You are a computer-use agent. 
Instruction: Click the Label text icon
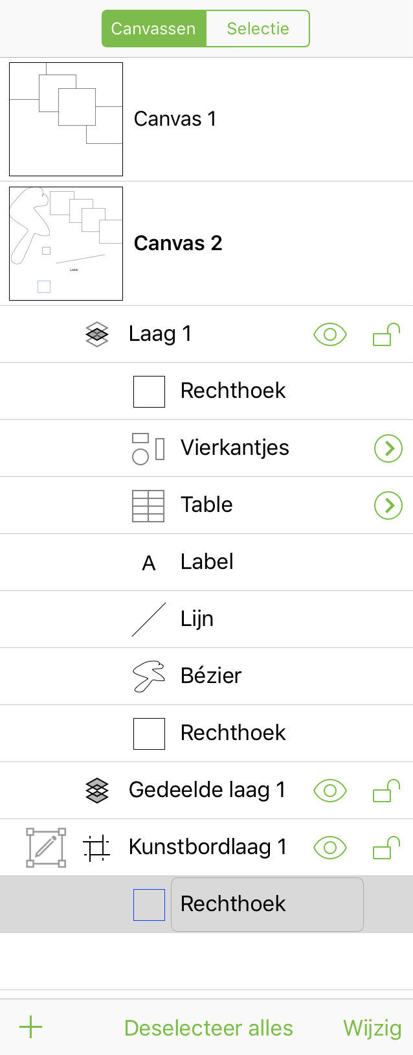click(148, 561)
